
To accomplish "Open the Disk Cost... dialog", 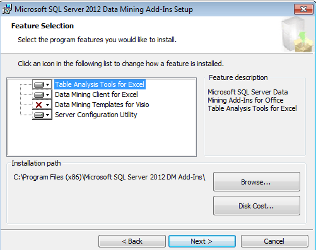I will [257, 206].
